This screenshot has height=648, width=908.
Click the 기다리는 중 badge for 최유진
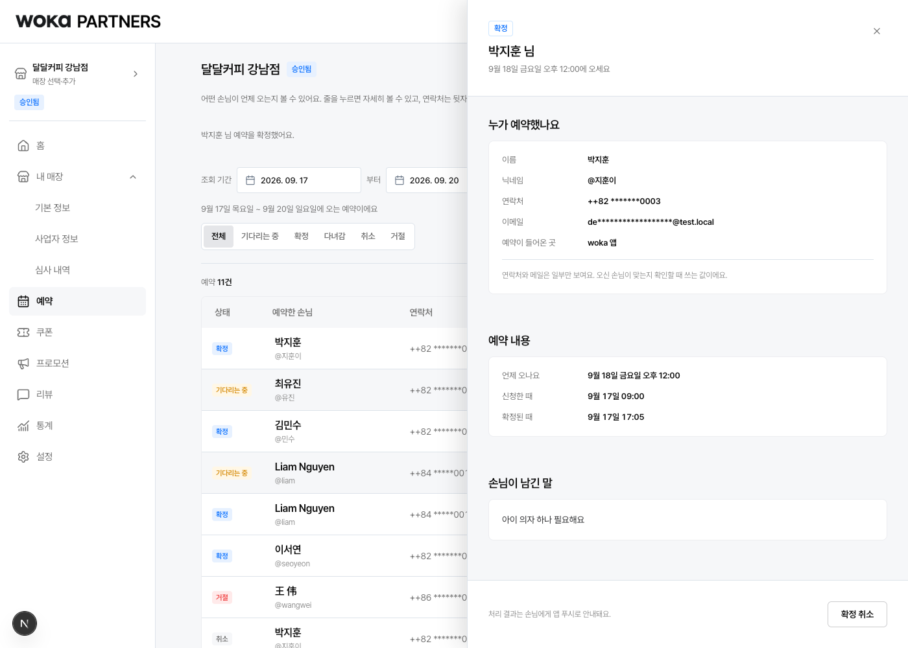[x=232, y=390]
